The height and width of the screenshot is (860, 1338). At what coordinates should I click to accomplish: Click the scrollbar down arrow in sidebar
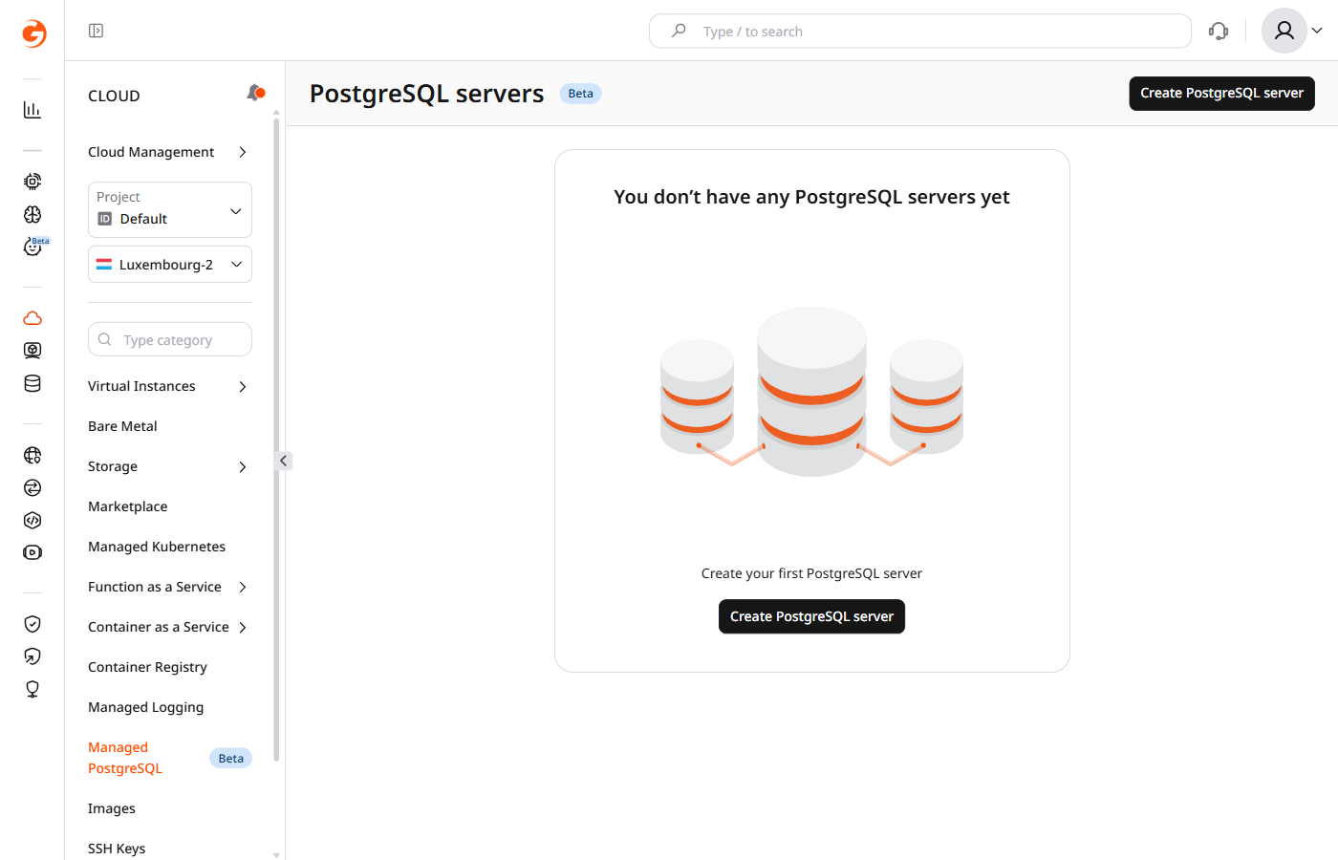pos(276,854)
